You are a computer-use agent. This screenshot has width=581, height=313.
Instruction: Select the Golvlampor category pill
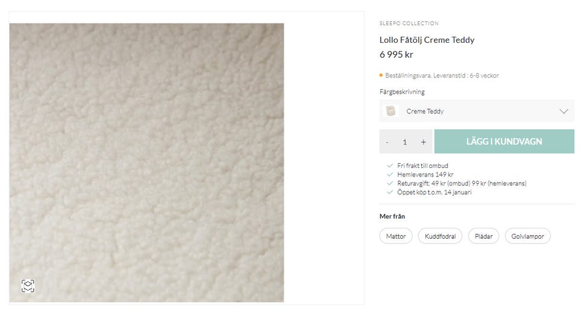[x=527, y=236]
